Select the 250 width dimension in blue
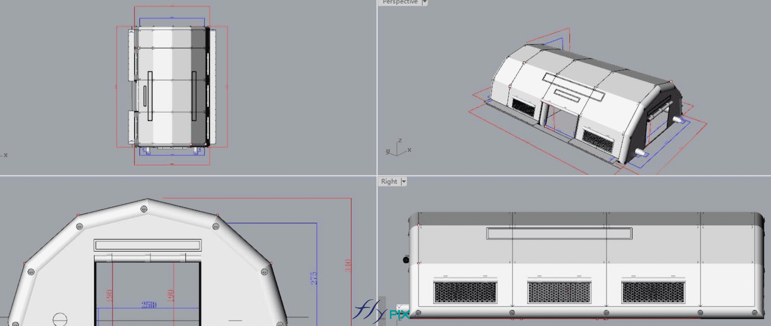The width and height of the screenshot is (771, 326). pyautogui.click(x=149, y=304)
